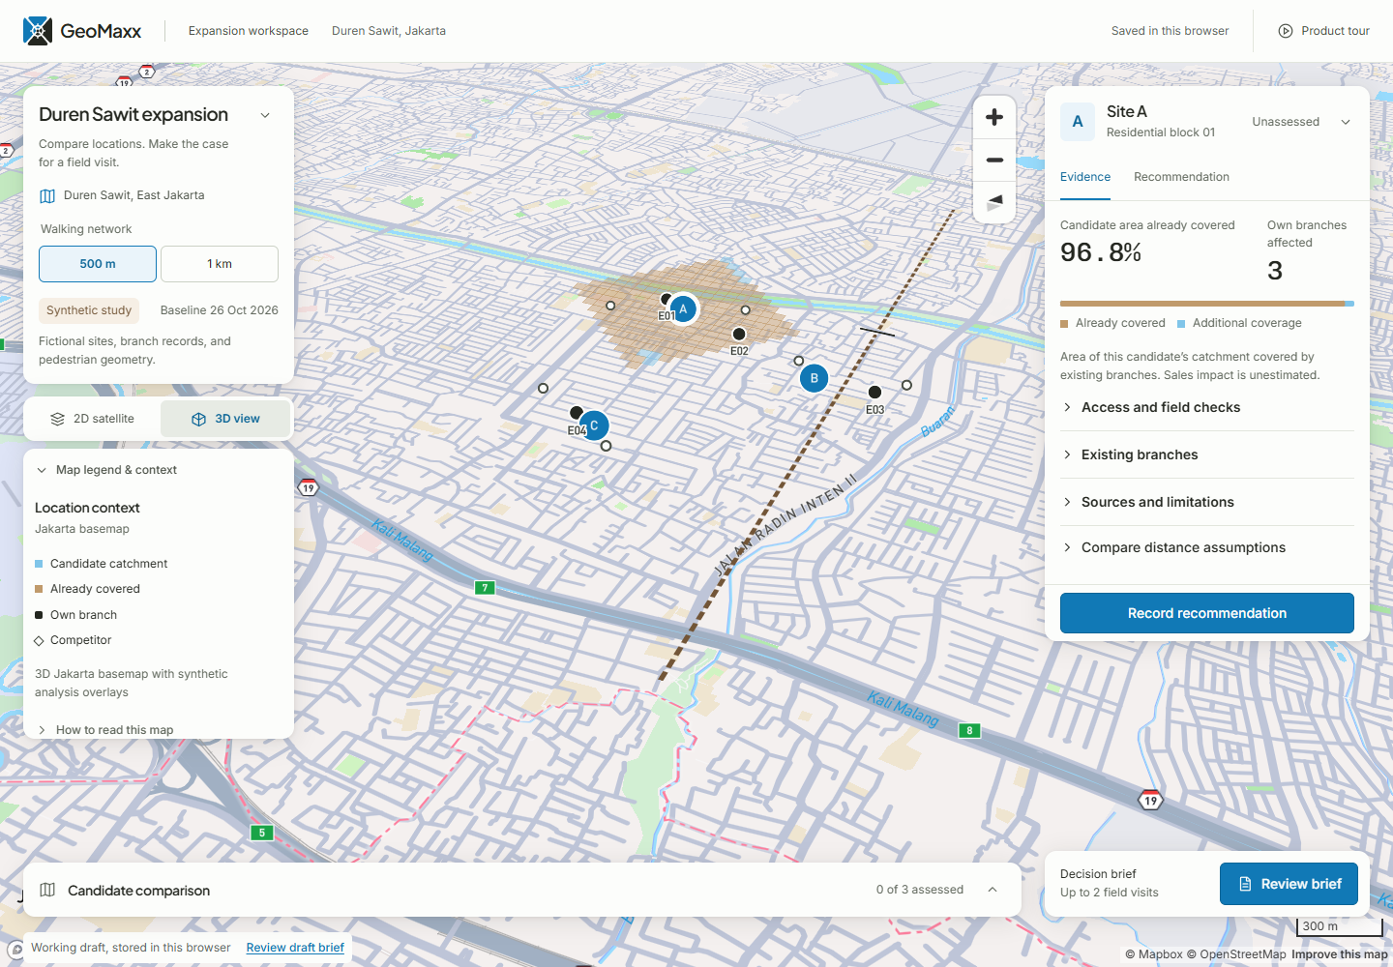Open Duren Sawit, Jakarta breadcrumb
The height and width of the screenshot is (967, 1393).
(389, 31)
